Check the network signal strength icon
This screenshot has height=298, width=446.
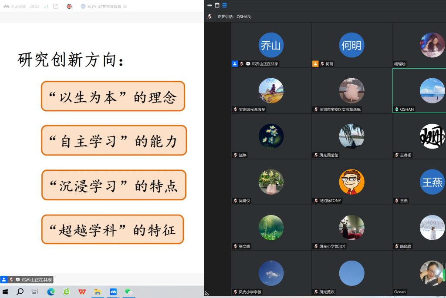pyautogui.click(x=46, y=6)
